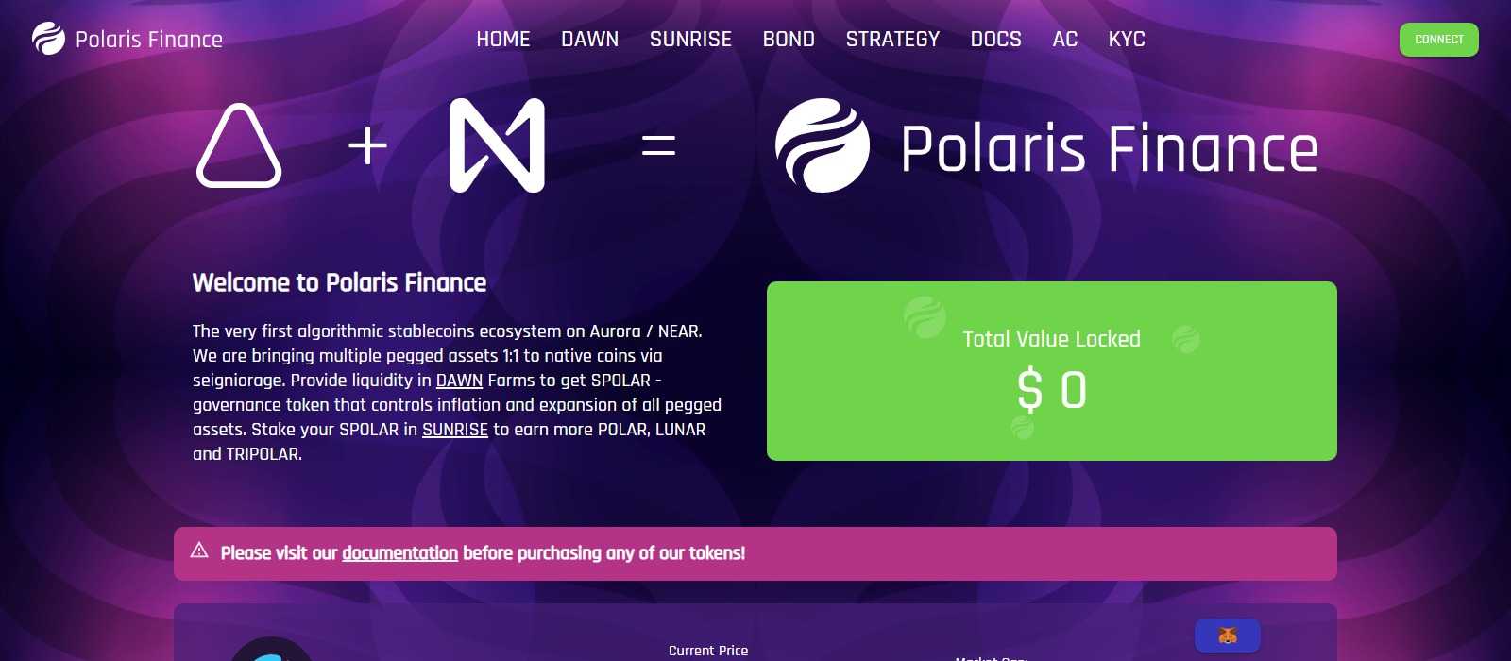This screenshot has width=1511, height=661.
Task: Go to the HOME page
Action: (x=503, y=40)
